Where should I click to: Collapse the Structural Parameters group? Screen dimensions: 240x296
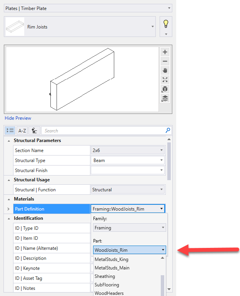[x=9, y=141]
